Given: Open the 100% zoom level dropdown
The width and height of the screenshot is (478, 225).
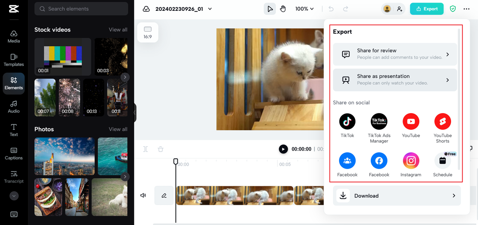Looking at the screenshot, I should click(x=304, y=8).
